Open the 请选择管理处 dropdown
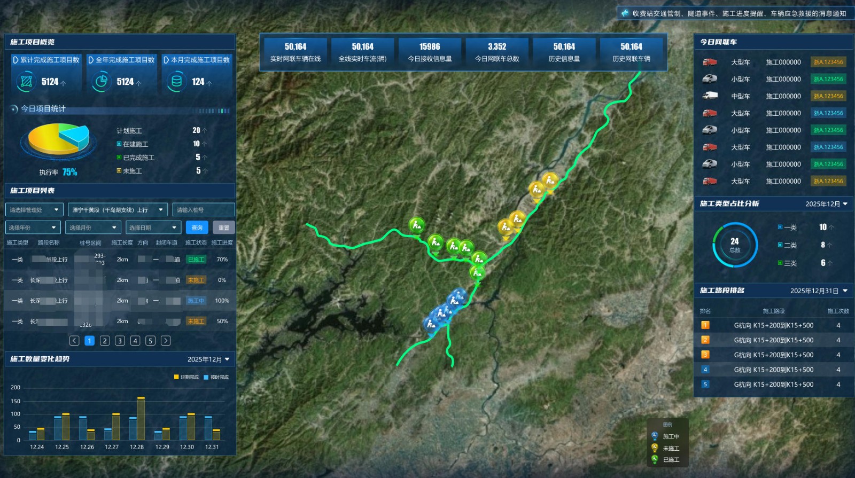 click(x=34, y=210)
